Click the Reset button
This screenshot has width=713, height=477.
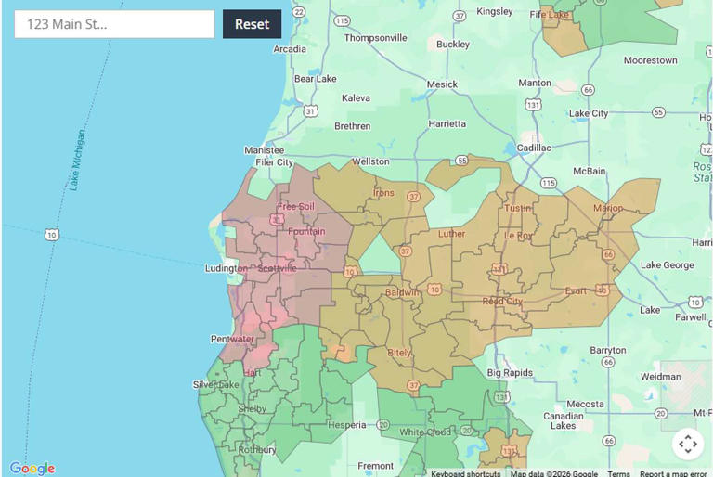coord(252,24)
